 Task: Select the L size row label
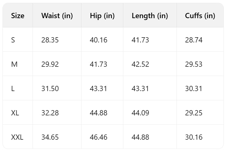(13, 89)
